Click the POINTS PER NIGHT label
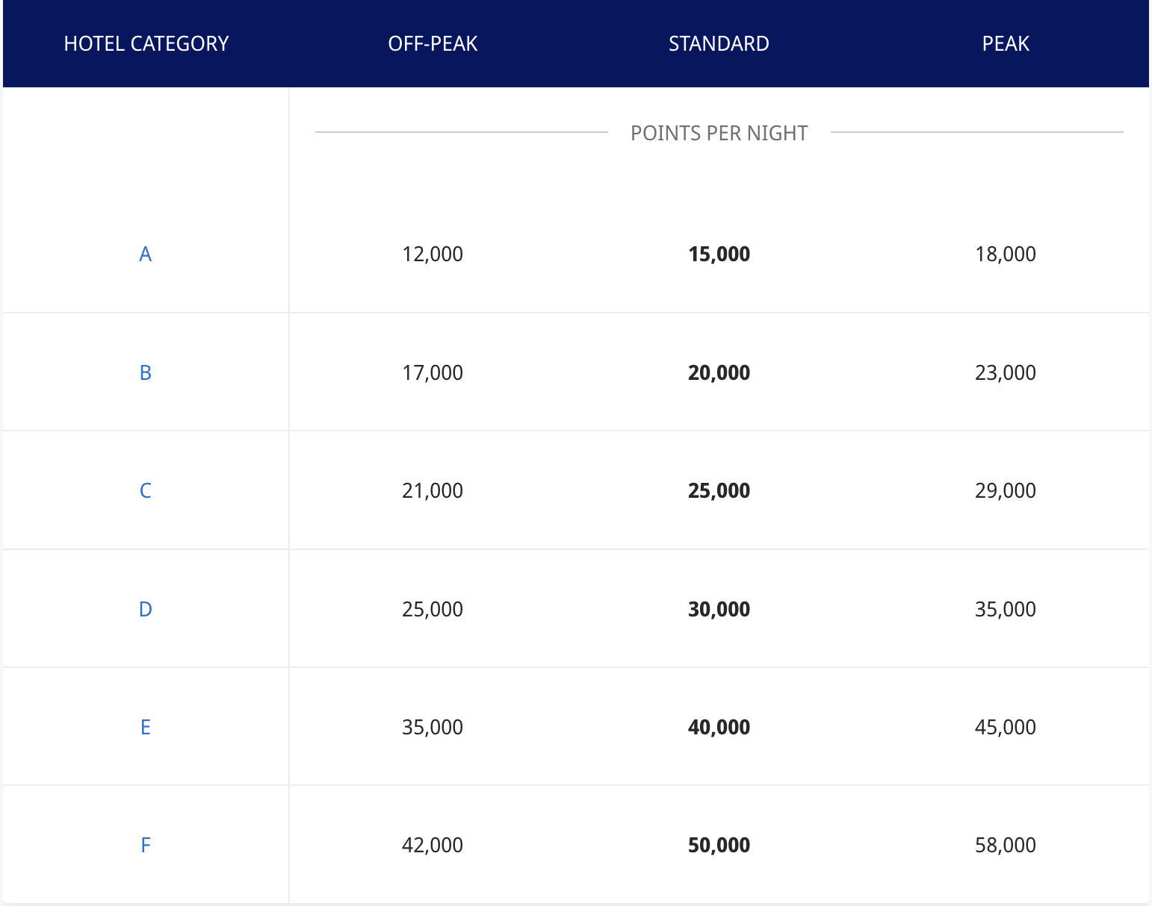 pos(719,132)
